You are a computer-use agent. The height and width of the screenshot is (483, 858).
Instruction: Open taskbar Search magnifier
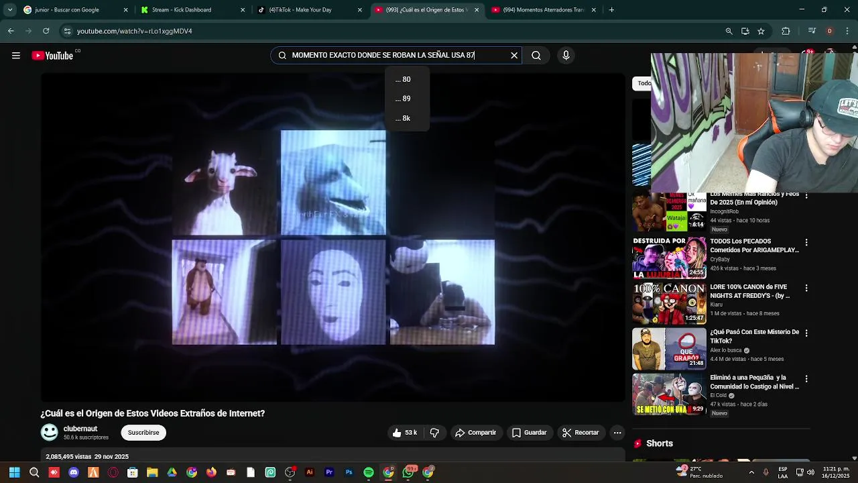(x=34, y=472)
